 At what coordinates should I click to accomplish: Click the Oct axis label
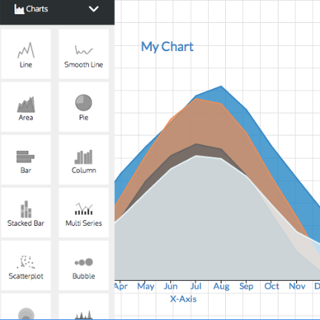coord(272,286)
